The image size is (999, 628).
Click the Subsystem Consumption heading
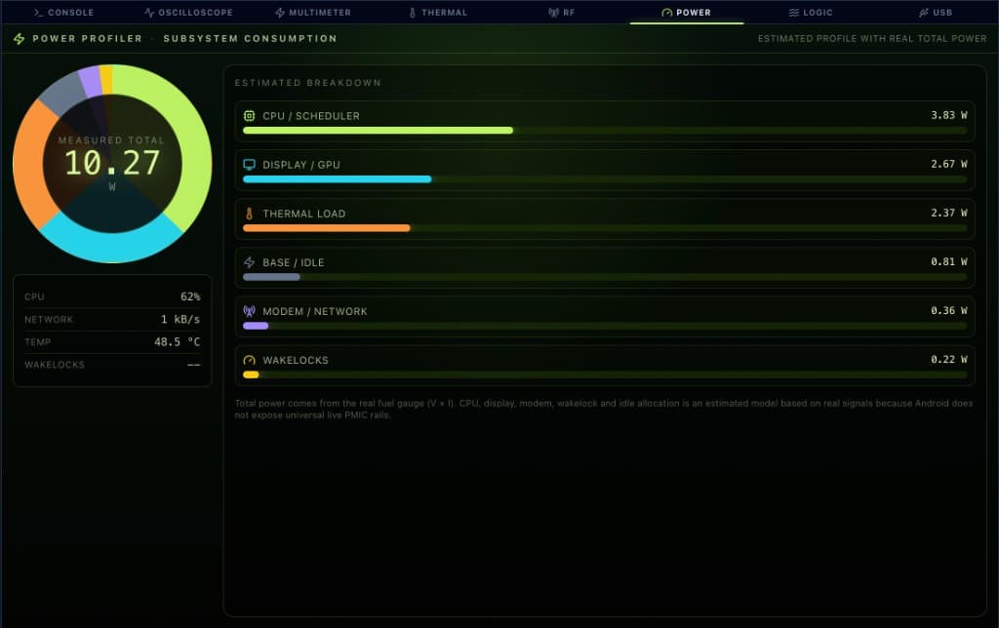pyautogui.click(x=251, y=39)
